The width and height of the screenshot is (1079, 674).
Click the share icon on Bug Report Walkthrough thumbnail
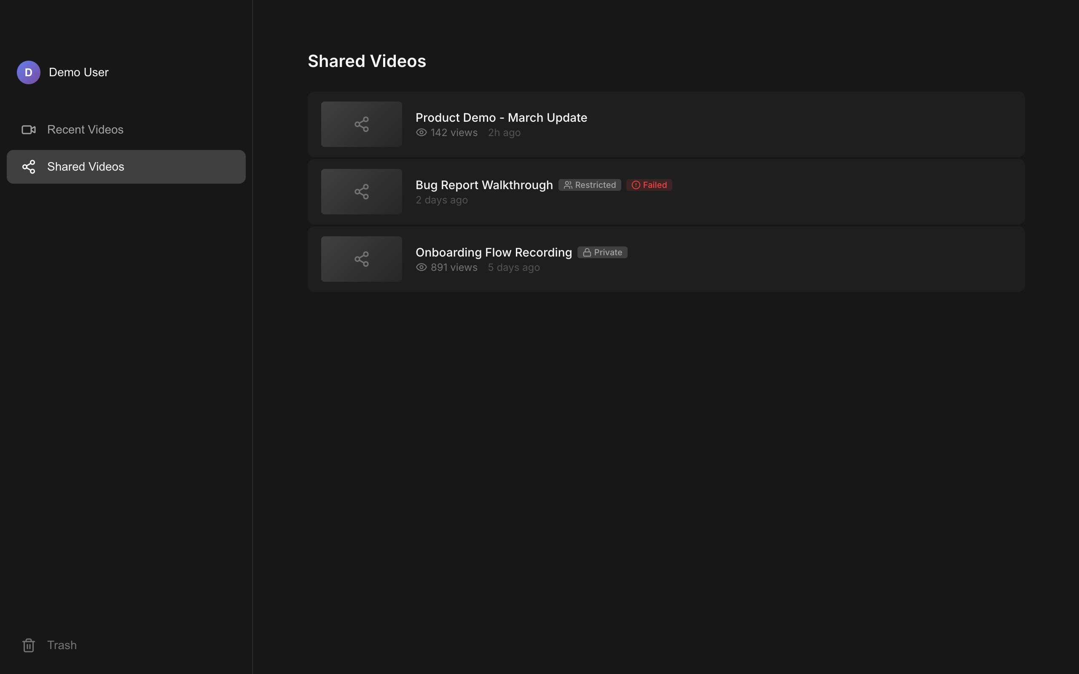coord(361,191)
